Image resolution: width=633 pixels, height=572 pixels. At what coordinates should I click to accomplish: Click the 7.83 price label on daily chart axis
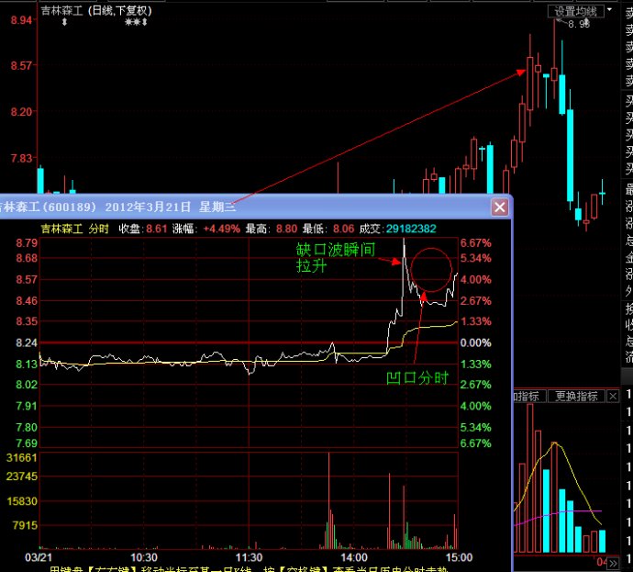point(21,158)
